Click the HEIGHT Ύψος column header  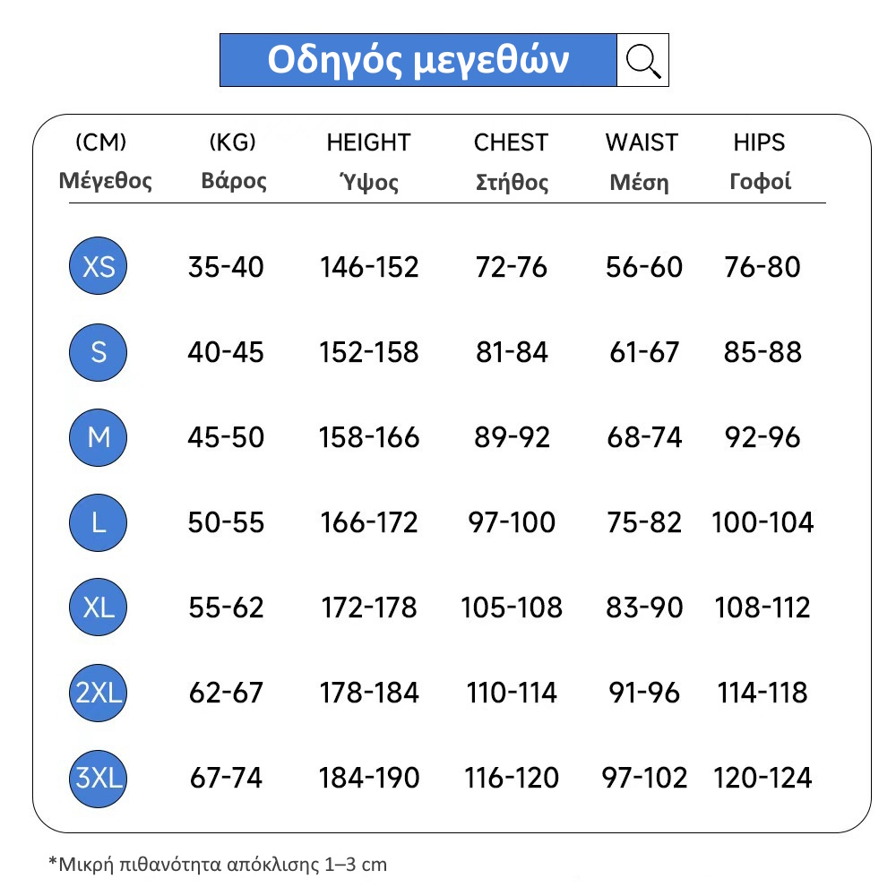pos(368,162)
